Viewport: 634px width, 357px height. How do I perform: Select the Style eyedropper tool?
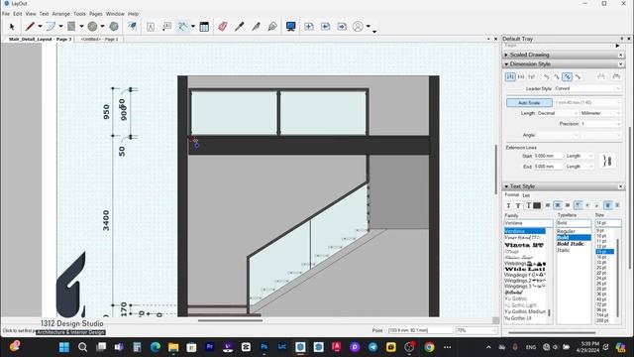[x=240, y=27]
